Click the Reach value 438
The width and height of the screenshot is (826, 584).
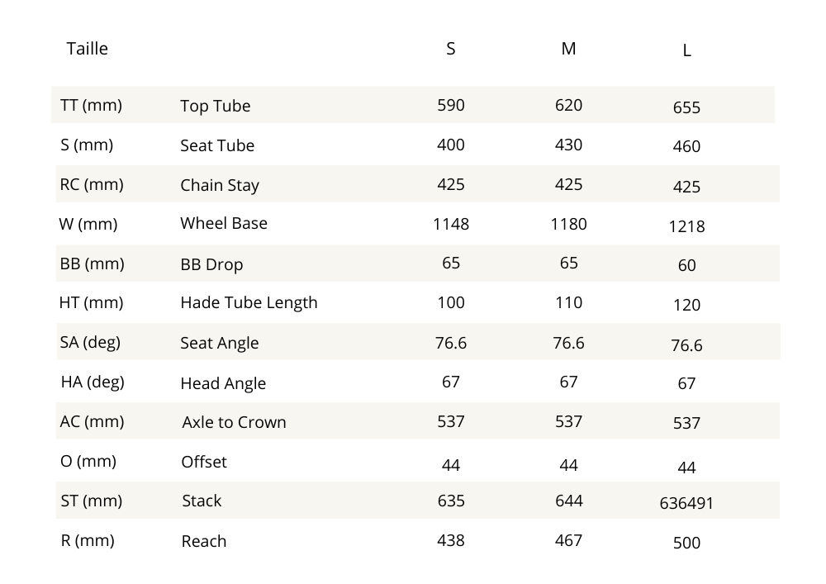point(450,540)
